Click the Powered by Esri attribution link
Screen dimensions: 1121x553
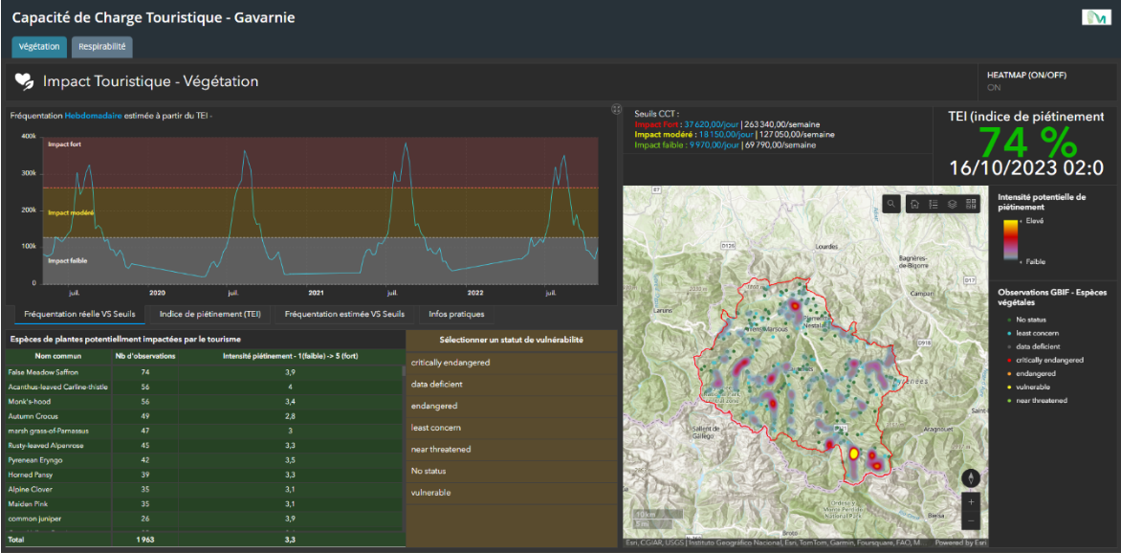(x=961, y=542)
